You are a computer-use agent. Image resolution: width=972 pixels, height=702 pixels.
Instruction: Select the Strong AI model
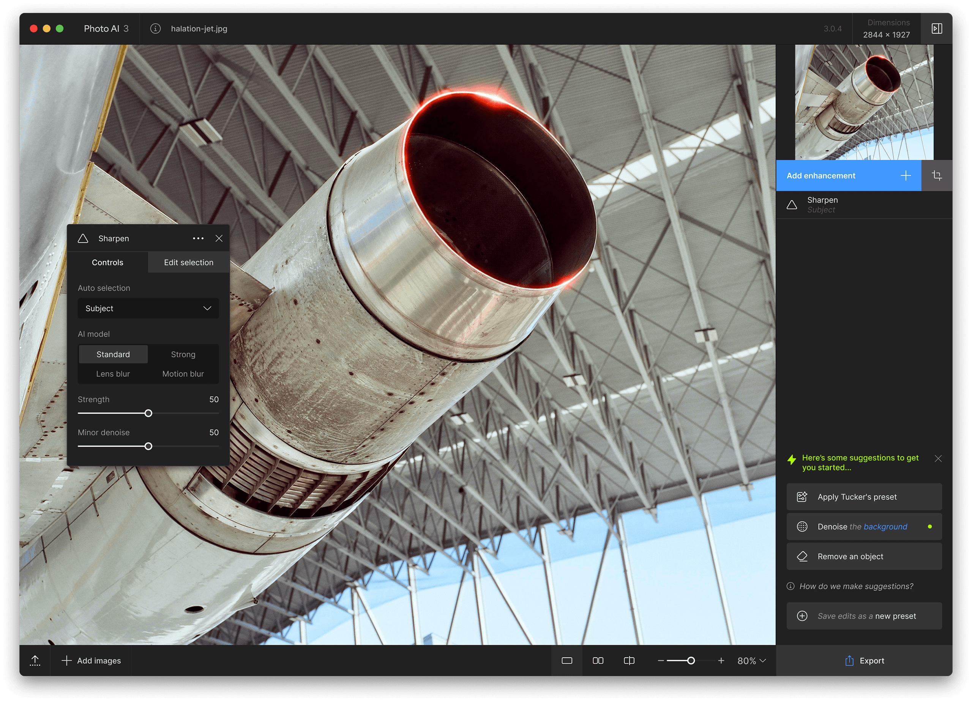pyautogui.click(x=183, y=354)
